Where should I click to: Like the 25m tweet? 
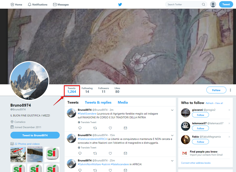[x=110, y=170]
